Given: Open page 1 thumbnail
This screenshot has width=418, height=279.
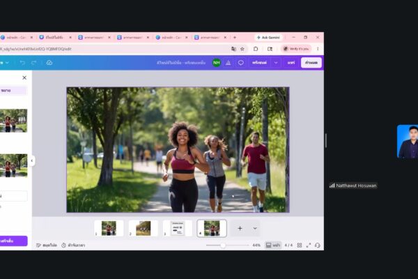Looking at the screenshot, I should click(109, 228).
